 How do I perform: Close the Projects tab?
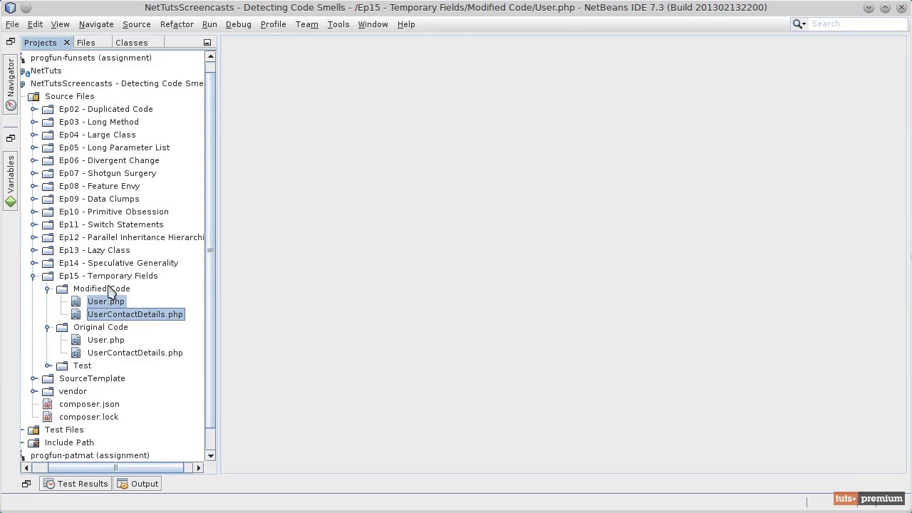pyautogui.click(x=66, y=43)
